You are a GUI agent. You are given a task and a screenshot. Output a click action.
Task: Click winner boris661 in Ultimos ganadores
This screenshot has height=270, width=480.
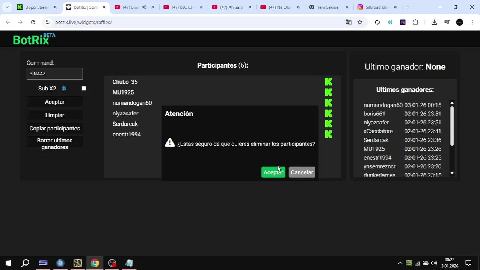374,114
